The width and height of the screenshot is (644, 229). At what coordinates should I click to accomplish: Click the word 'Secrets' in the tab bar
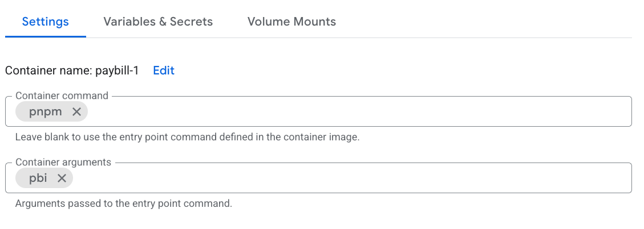click(193, 22)
